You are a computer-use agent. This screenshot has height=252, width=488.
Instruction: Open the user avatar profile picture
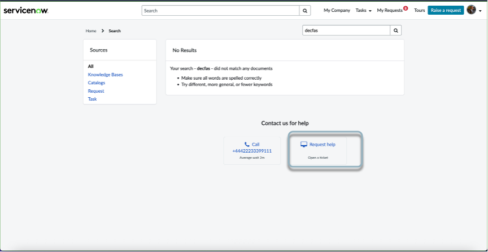pos(471,10)
